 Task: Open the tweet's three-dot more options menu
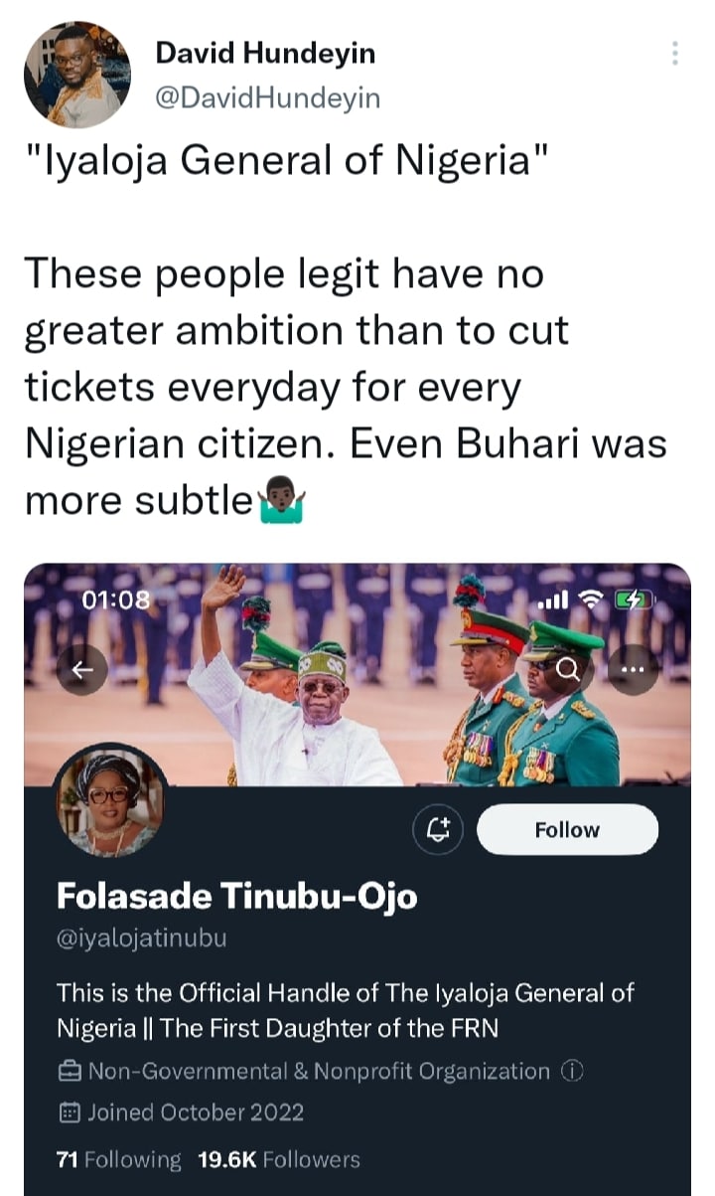(x=675, y=54)
